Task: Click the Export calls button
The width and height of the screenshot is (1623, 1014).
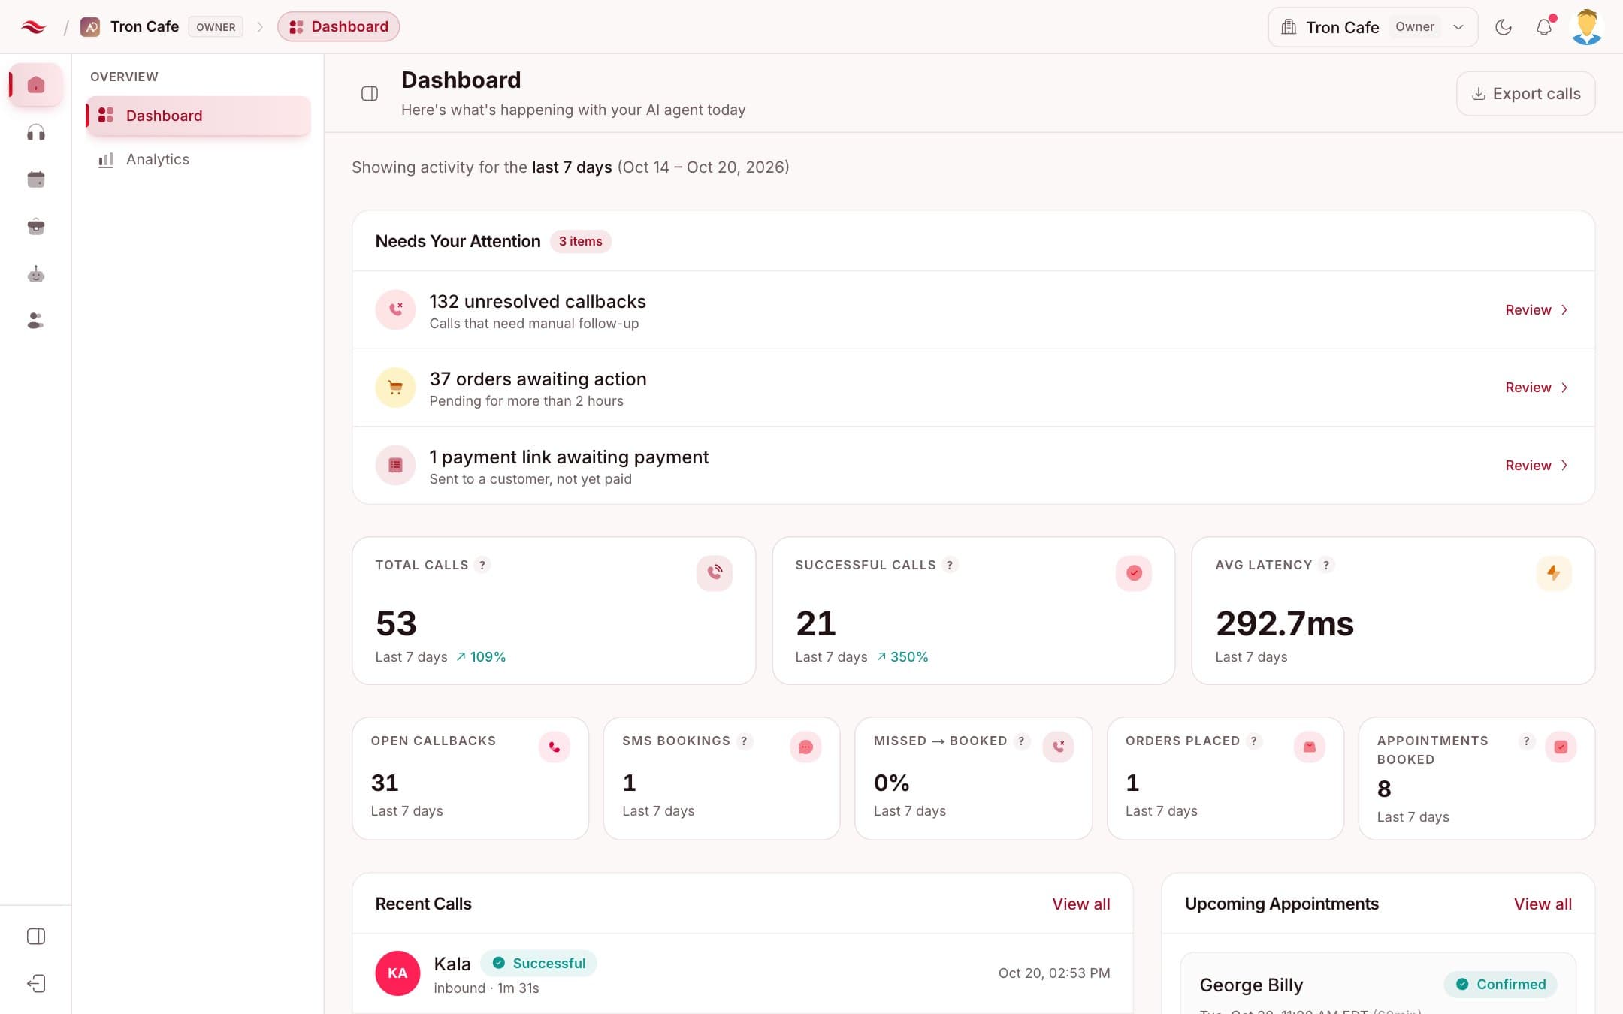Action: tap(1525, 94)
